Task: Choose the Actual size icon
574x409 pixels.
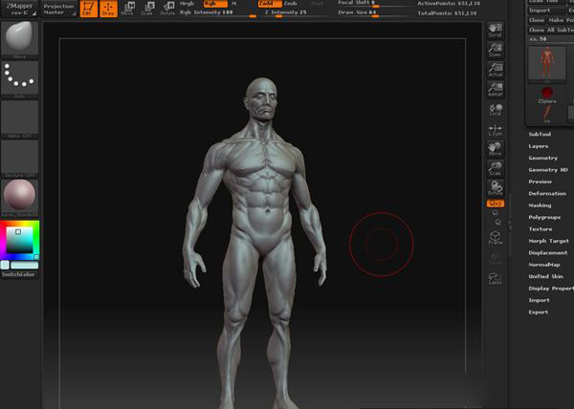Action: [496, 70]
